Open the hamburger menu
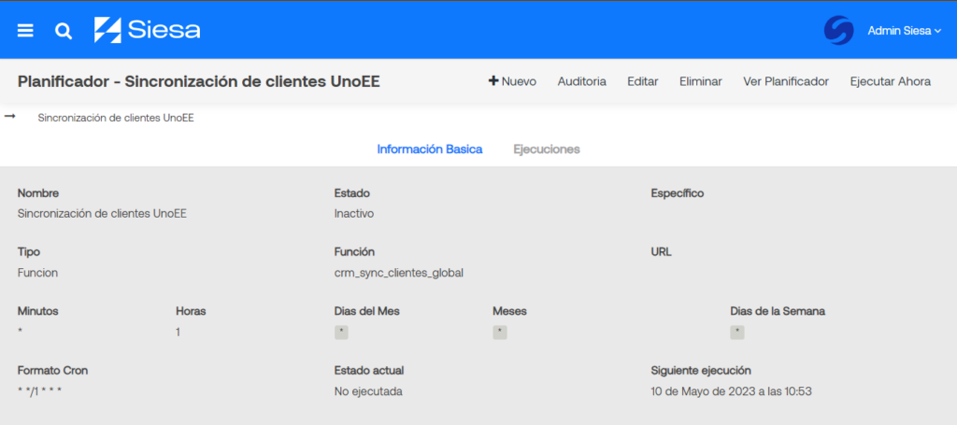 coord(25,31)
